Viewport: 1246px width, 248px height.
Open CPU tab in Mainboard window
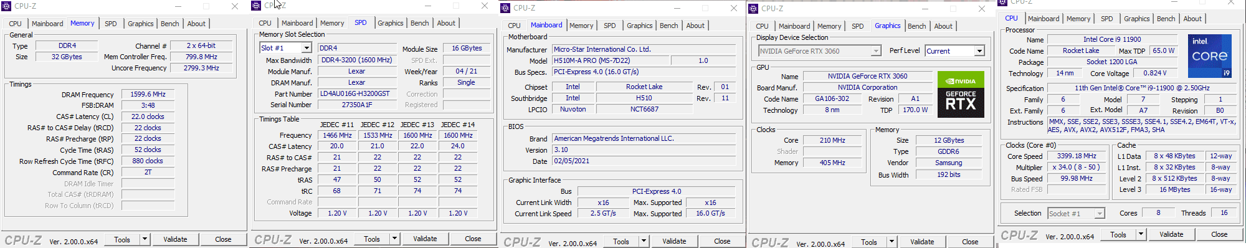(514, 26)
